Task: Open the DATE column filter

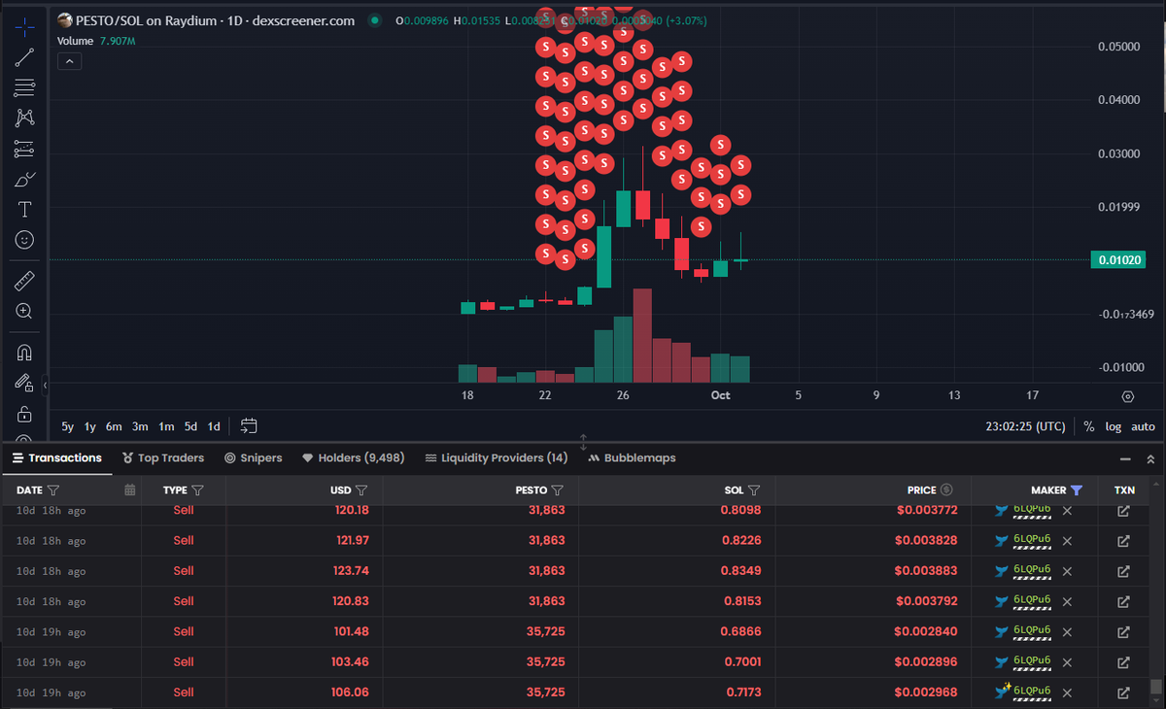Action: (x=53, y=490)
